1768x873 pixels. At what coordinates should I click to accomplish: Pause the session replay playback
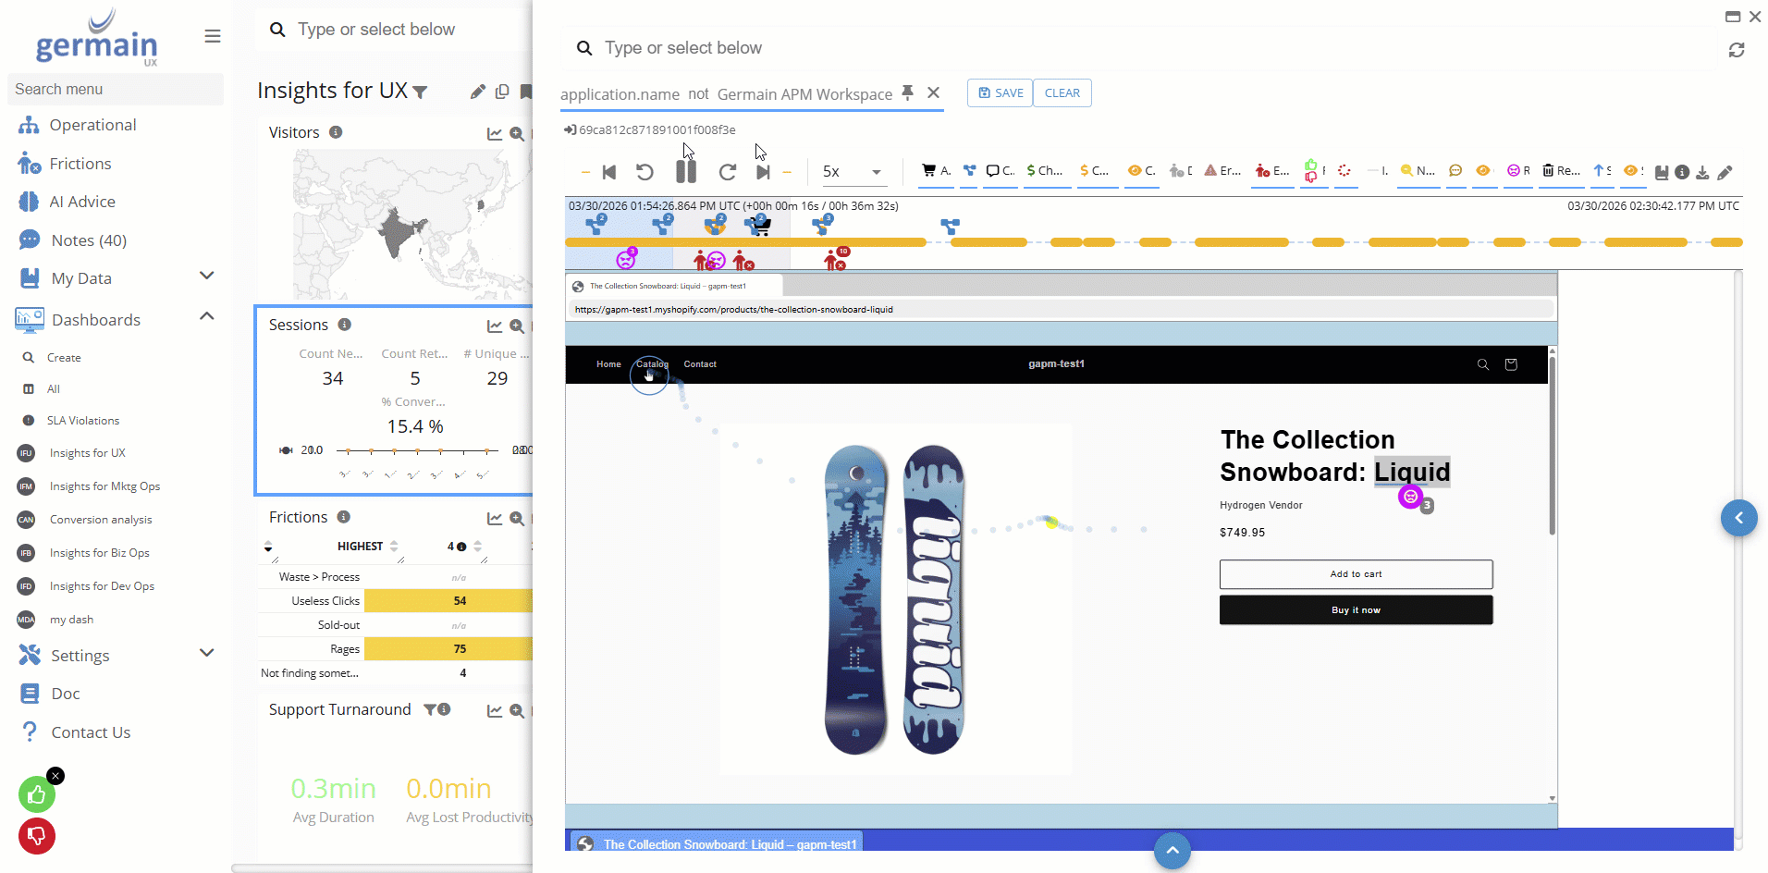pyautogui.click(x=685, y=172)
